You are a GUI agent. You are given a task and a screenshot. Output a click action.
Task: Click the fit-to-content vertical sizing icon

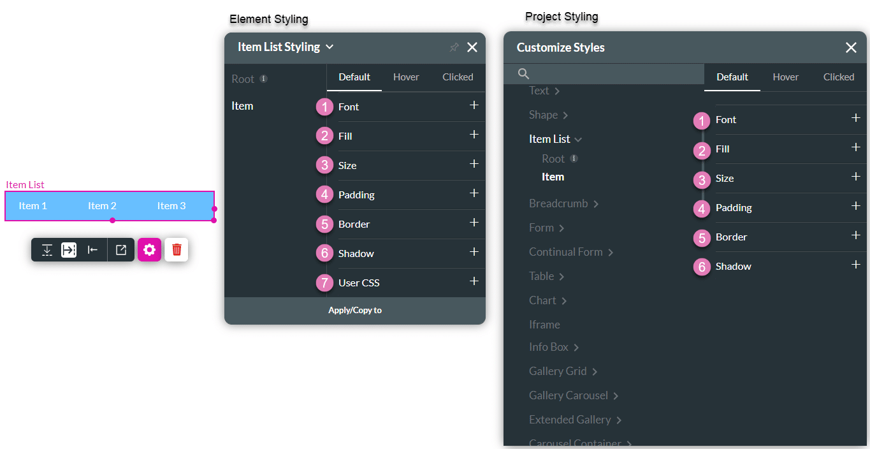47,249
